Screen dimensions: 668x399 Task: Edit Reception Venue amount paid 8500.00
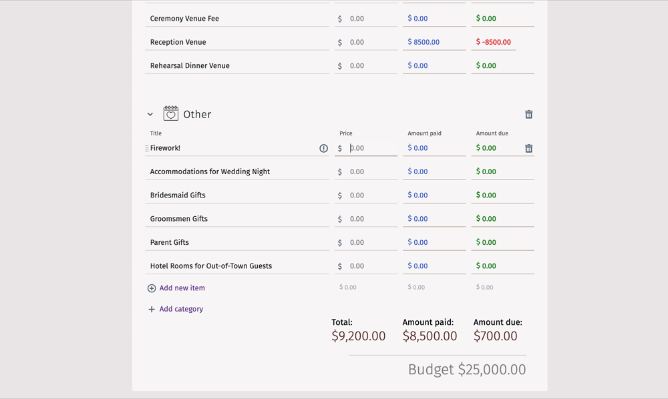point(434,42)
